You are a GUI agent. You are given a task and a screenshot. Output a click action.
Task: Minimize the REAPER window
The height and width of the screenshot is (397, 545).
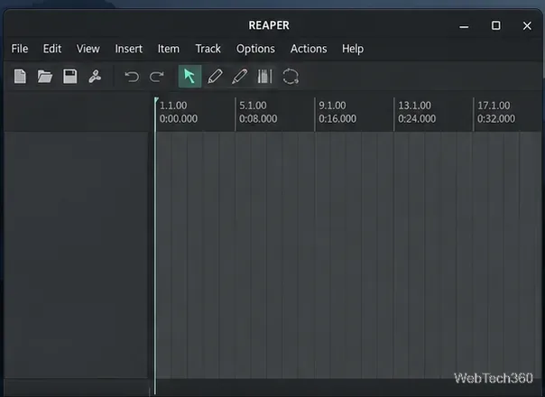coord(464,26)
